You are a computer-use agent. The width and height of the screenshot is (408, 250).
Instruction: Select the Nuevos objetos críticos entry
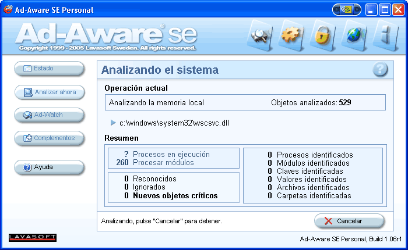tap(175, 196)
